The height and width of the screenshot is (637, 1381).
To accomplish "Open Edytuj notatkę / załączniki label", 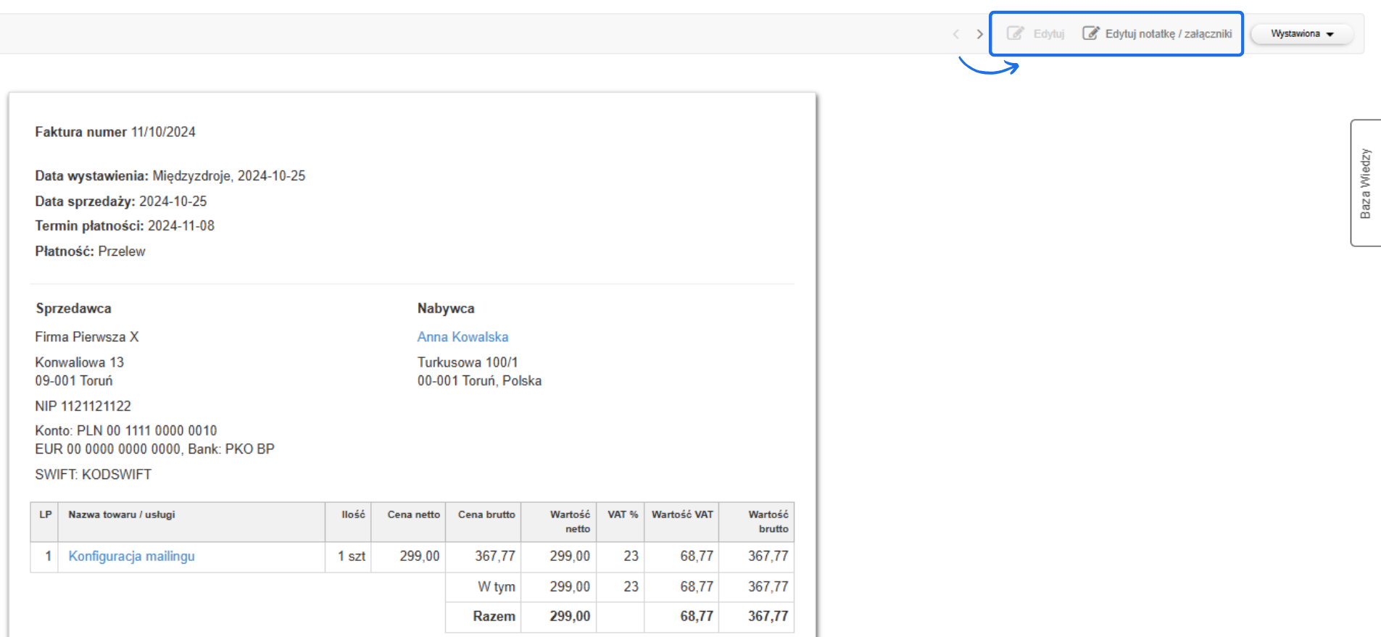I will tap(1168, 34).
